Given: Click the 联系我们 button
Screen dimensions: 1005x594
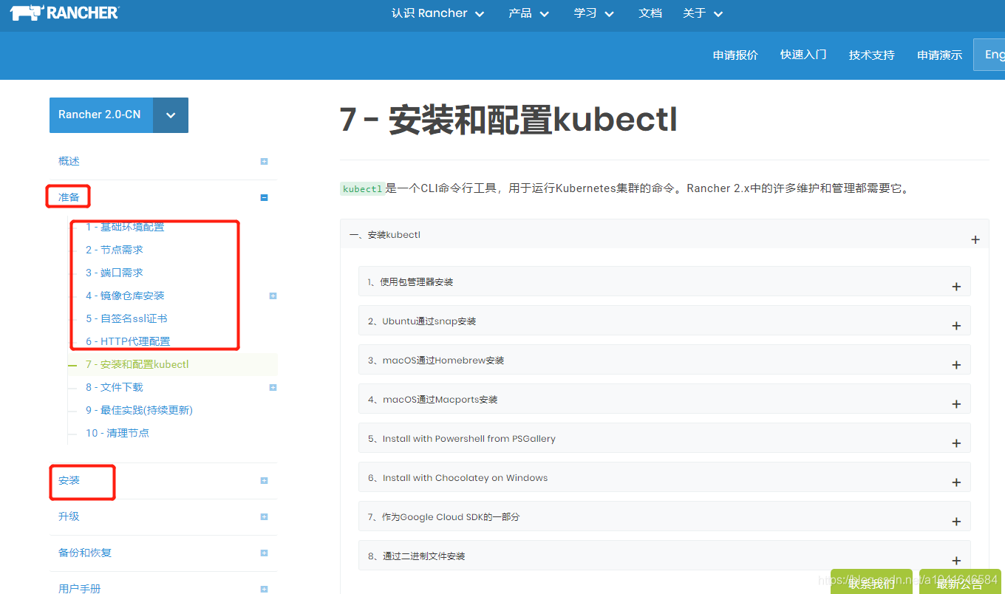Looking at the screenshot, I should pos(871,583).
